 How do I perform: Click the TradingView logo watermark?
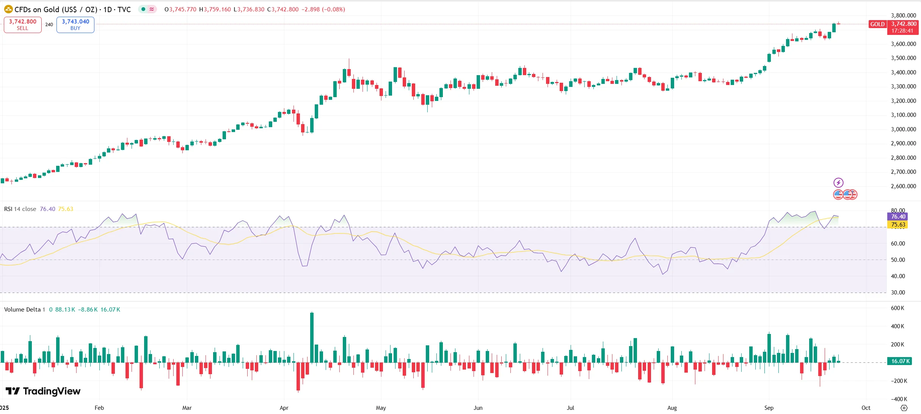pyautogui.click(x=43, y=391)
